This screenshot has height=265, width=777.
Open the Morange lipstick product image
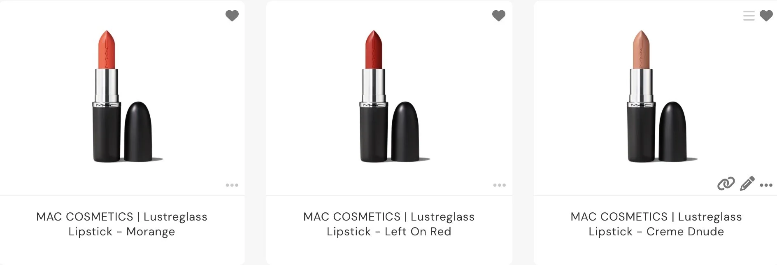point(122,96)
